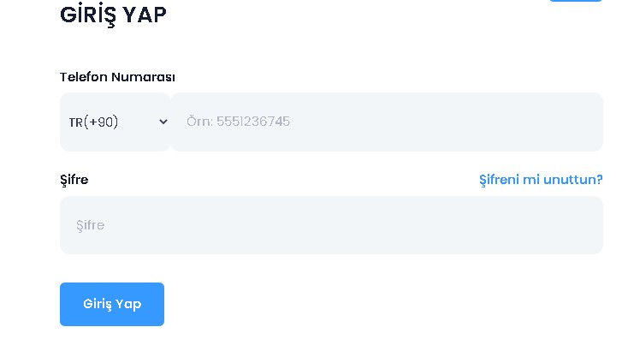Click the Şifre label above password field

(x=74, y=180)
